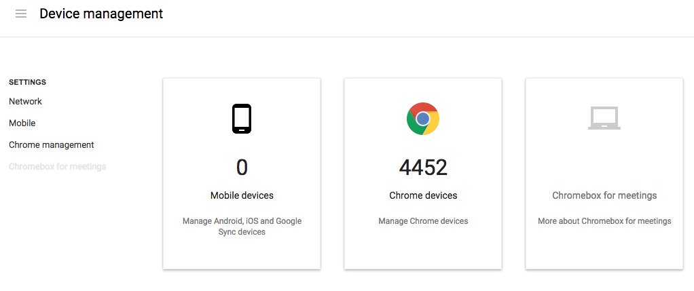
Task: Click the SETTINGS sidebar heading
Action: point(27,82)
